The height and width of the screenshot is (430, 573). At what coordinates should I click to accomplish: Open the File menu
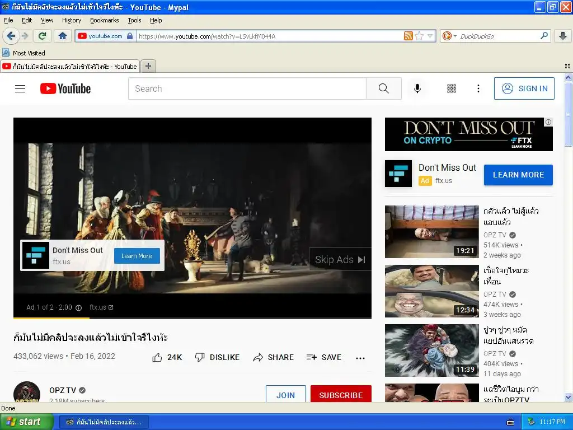tap(8, 20)
